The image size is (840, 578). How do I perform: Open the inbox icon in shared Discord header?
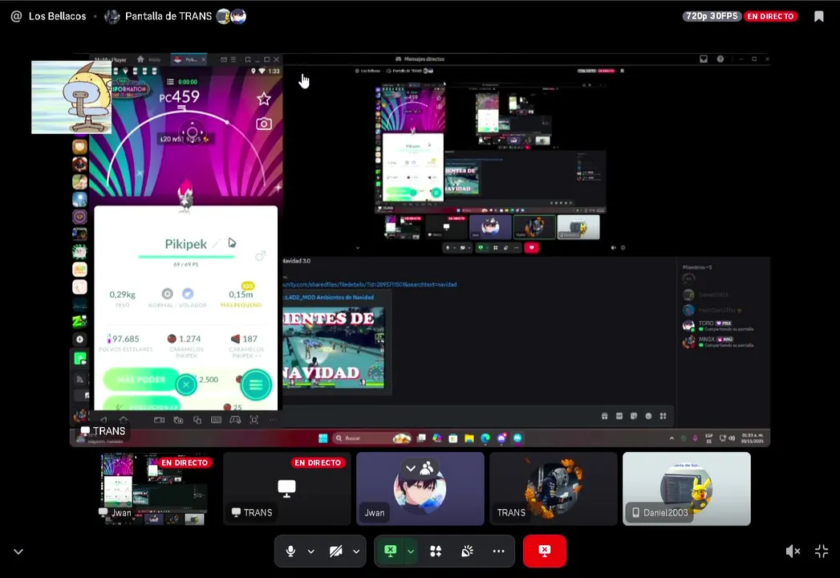704,59
